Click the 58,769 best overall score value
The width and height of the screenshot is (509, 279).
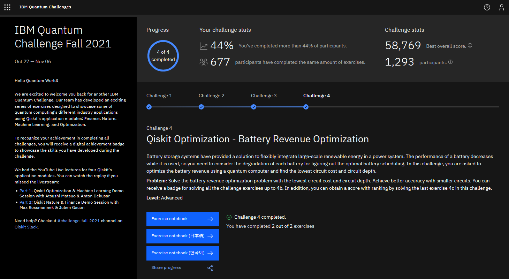(404, 45)
